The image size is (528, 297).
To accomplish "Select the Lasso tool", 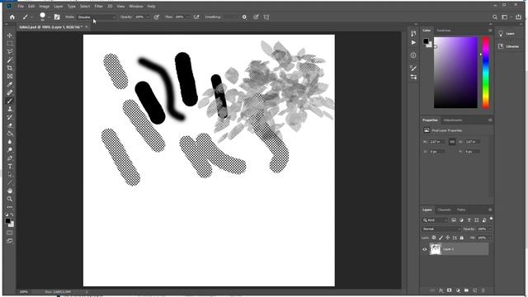I will [x=10, y=51].
